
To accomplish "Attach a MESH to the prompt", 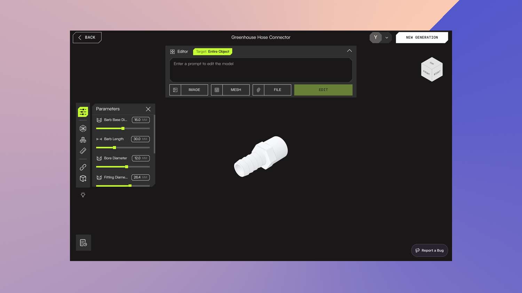I will (230, 90).
